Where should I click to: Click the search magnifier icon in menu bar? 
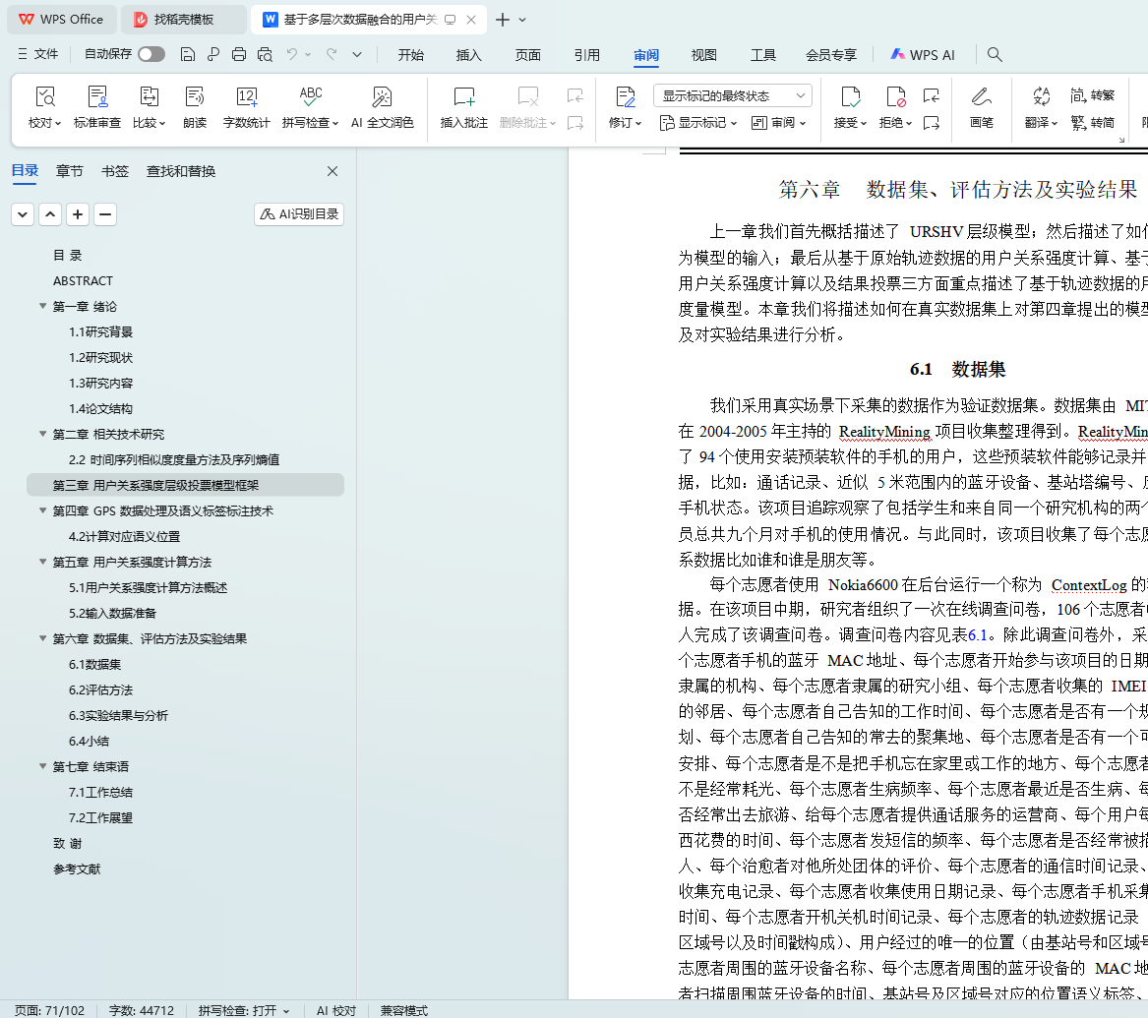point(995,55)
